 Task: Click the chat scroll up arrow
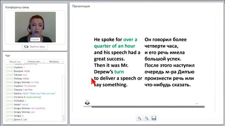coord(63,117)
